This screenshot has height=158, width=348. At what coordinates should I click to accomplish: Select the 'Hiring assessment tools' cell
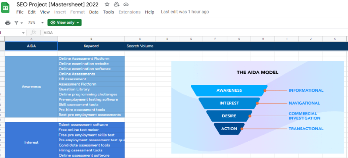tap(91, 150)
